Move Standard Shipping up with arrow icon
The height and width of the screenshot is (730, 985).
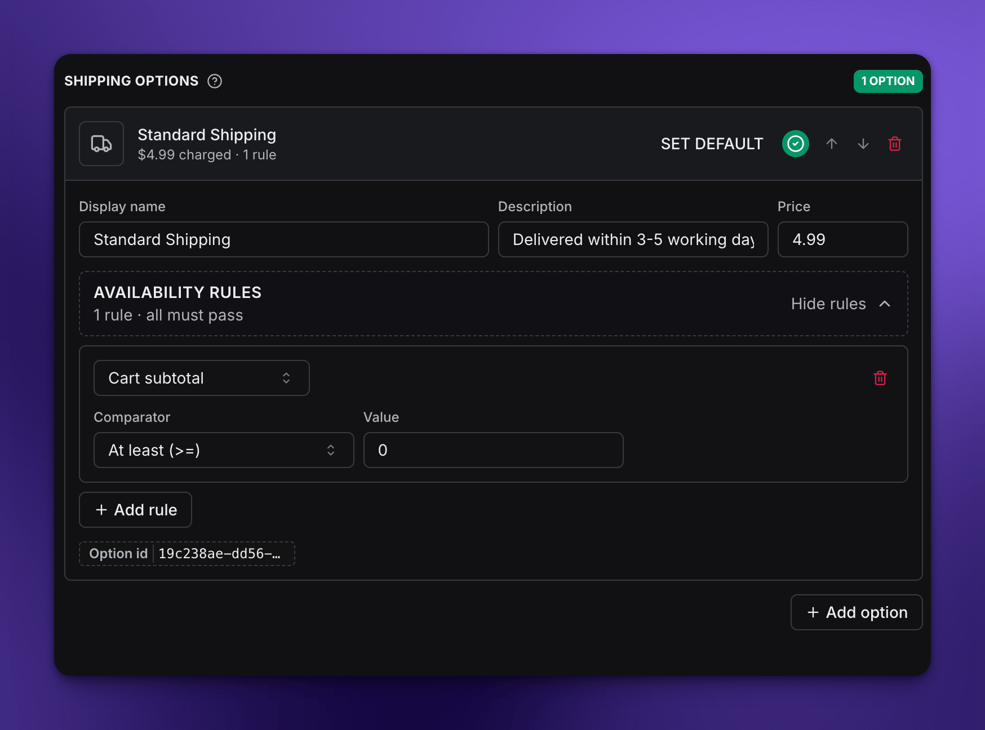[832, 144]
